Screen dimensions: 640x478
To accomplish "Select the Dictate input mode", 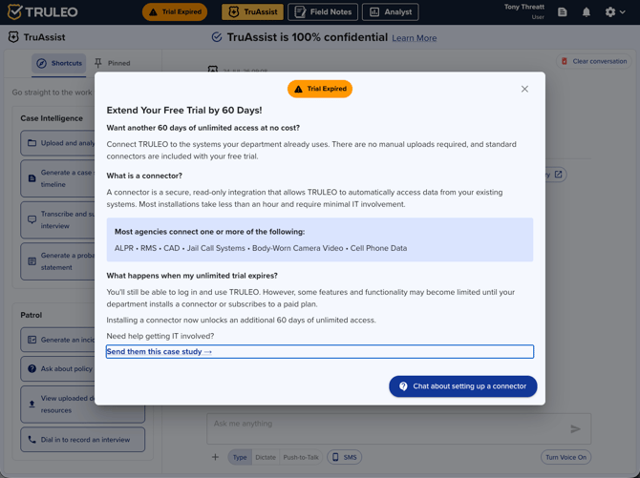I will [x=266, y=457].
